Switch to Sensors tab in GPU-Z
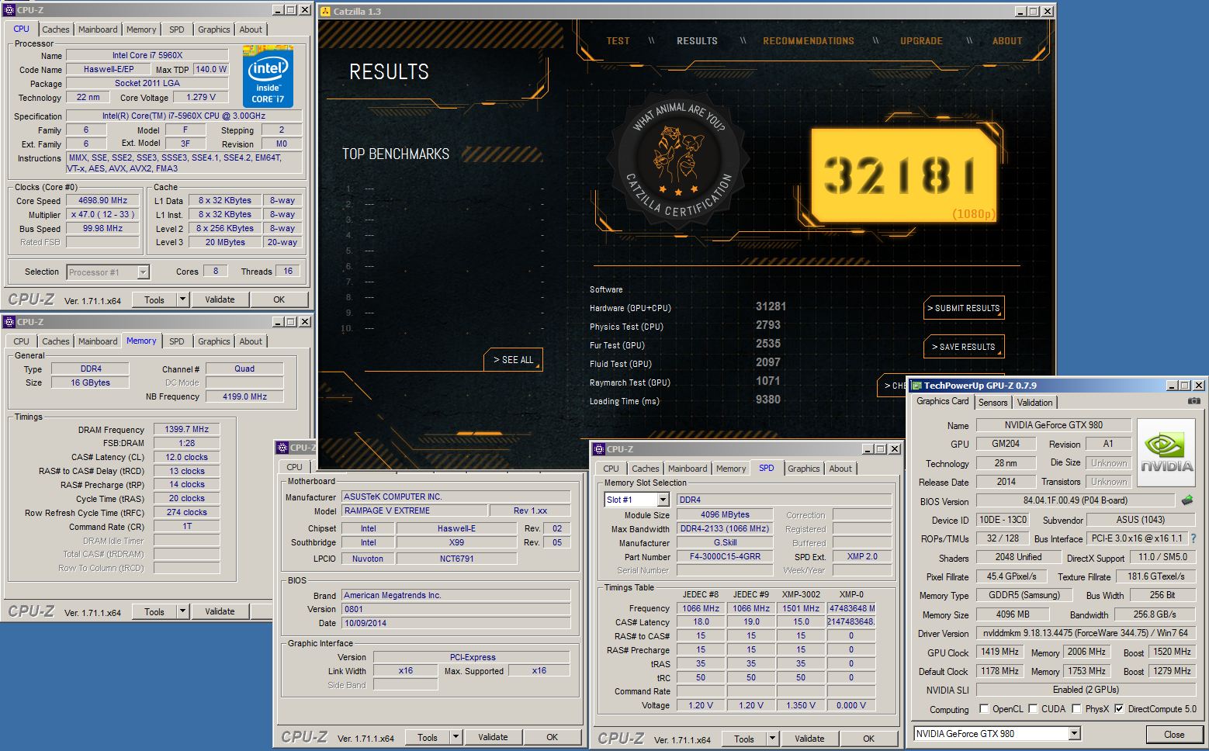The image size is (1209, 751). click(992, 402)
